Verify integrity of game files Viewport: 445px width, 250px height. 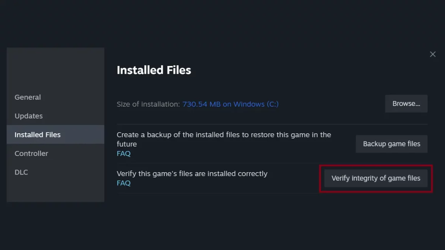(x=376, y=178)
